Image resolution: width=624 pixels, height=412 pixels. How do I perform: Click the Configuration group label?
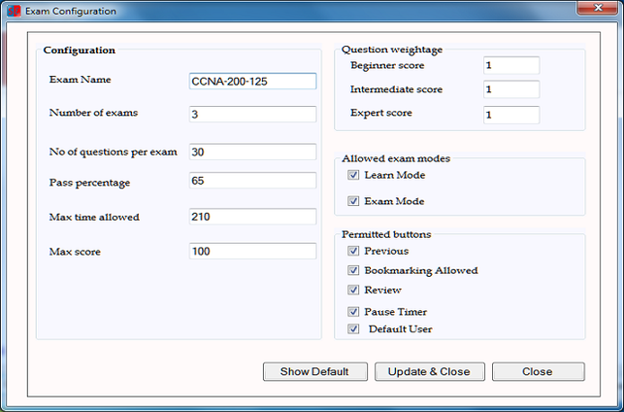click(80, 51)
